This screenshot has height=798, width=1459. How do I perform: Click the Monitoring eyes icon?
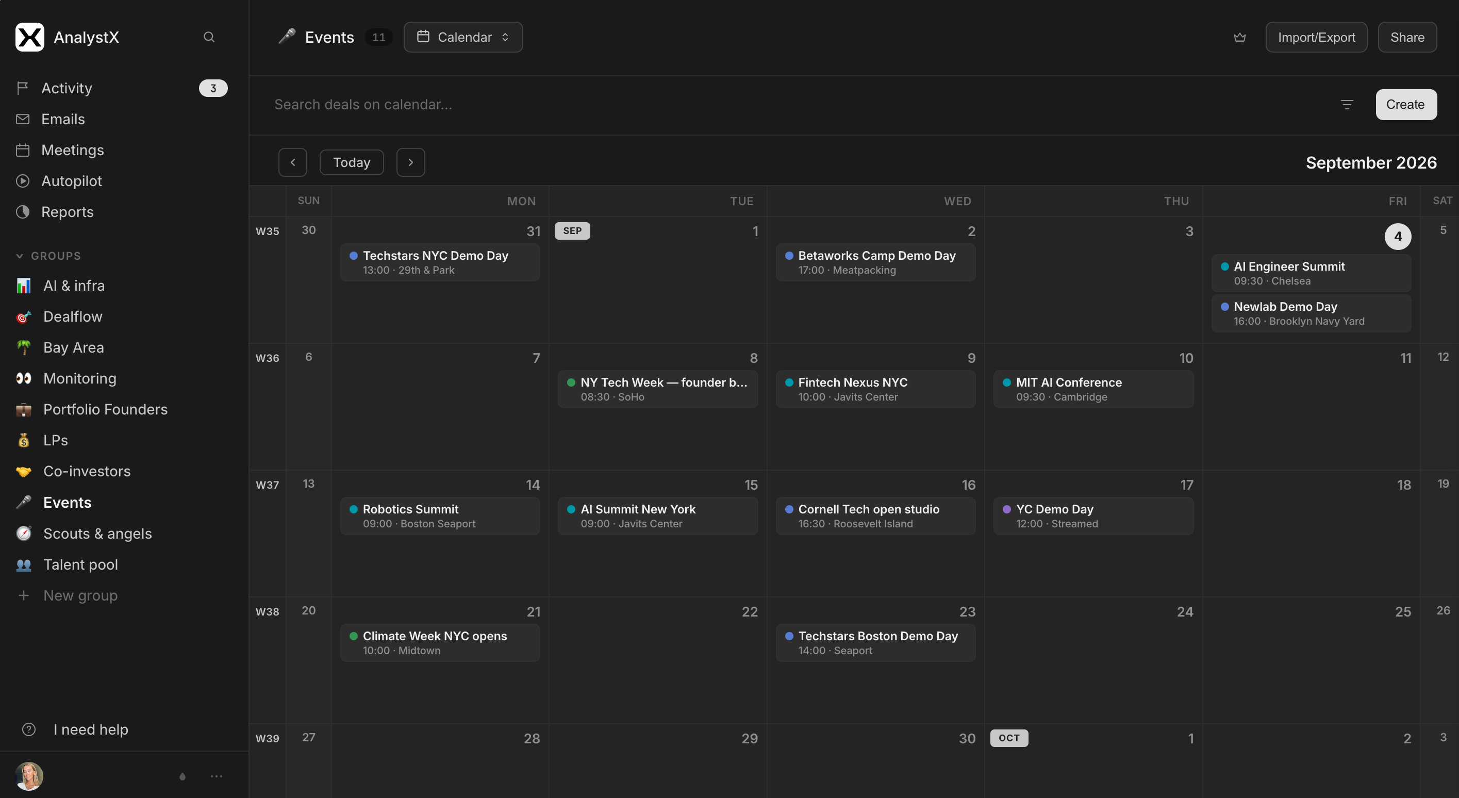point(23,378)
